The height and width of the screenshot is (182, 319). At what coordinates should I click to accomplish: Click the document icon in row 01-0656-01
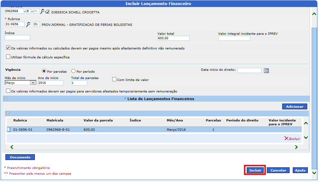9,129
